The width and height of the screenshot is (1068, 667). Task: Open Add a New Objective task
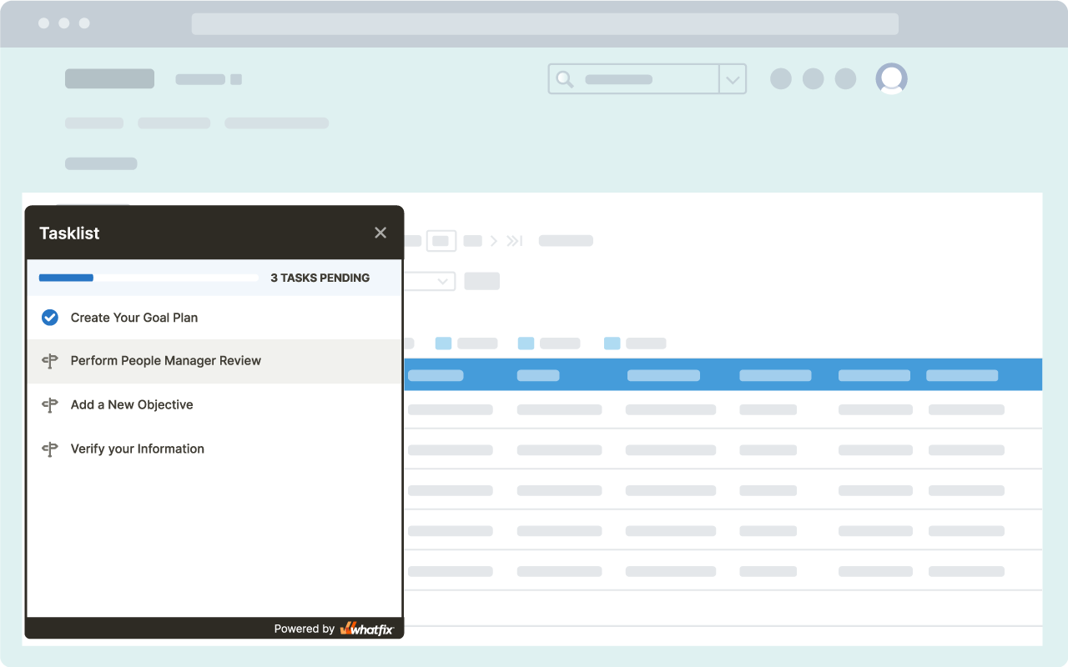[214, 405]
